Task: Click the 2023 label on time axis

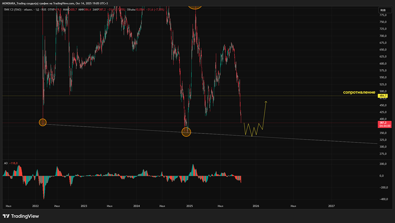Action: [84, 206]
